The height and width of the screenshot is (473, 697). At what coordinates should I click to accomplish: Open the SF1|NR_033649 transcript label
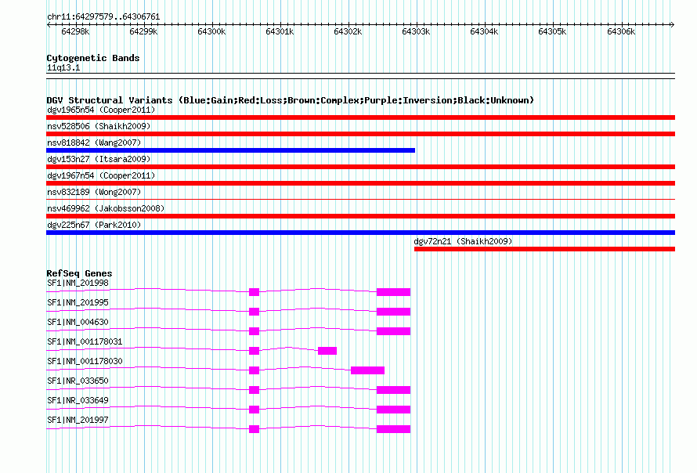pos(78,400)
